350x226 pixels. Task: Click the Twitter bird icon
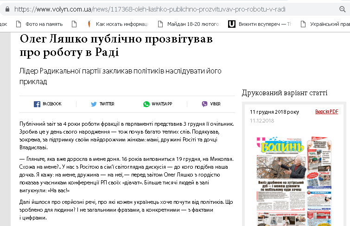pos(94,104)
